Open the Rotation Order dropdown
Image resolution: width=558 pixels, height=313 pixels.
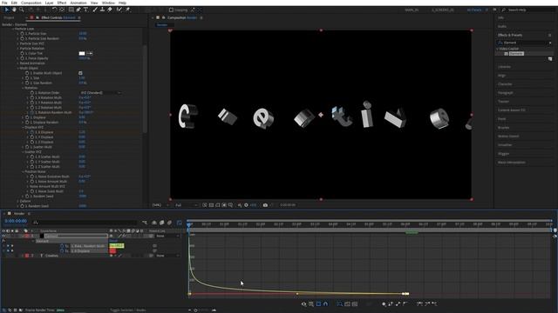[100, 93]
